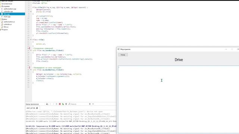The image size is (239, 134).
Task: Fold the on_SaveButton_clicked function
Action: (31, 51)
